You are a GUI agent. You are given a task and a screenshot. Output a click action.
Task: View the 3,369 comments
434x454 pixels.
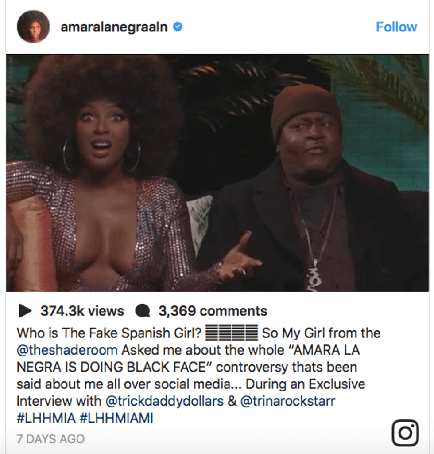(213, 311)
